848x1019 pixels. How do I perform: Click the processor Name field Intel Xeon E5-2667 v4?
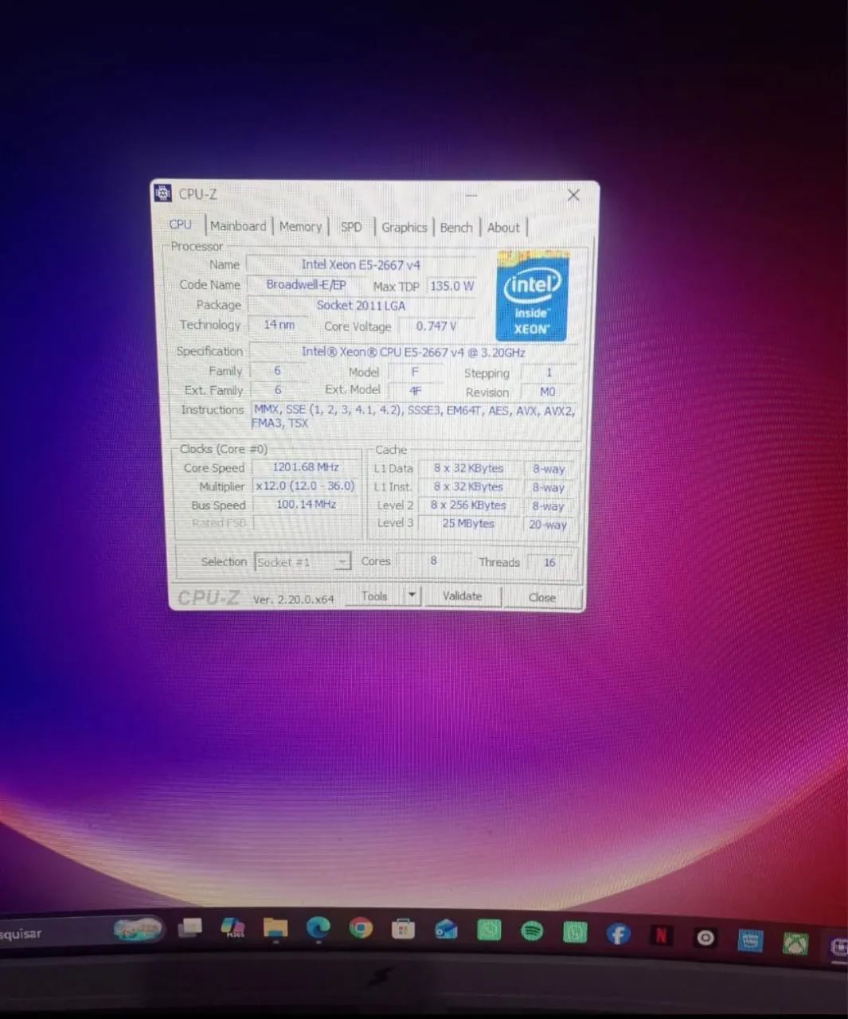tap(361, 264)
